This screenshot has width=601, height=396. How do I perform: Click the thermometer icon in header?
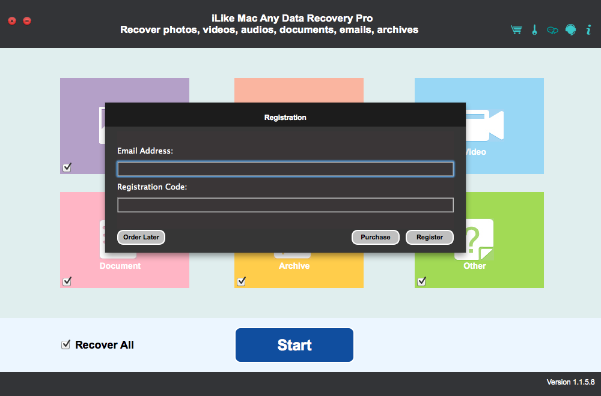pyautogui.click(x=535, y=30)
